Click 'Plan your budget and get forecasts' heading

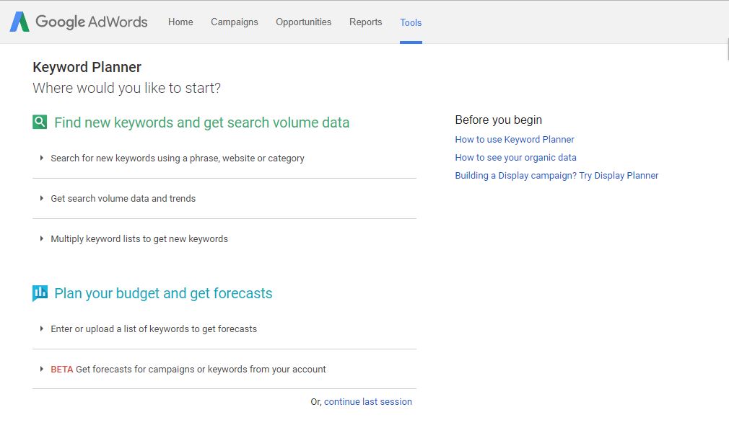tap(163, 293)
